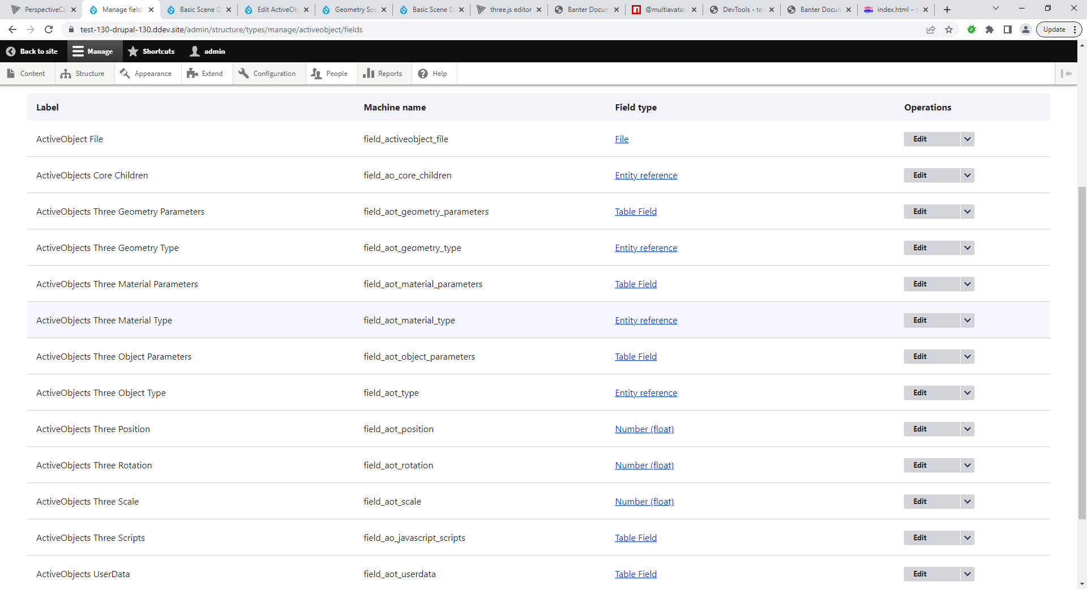1087x589 pixels.
Task: Reload the page in the browser
Action: pos(49,29)
